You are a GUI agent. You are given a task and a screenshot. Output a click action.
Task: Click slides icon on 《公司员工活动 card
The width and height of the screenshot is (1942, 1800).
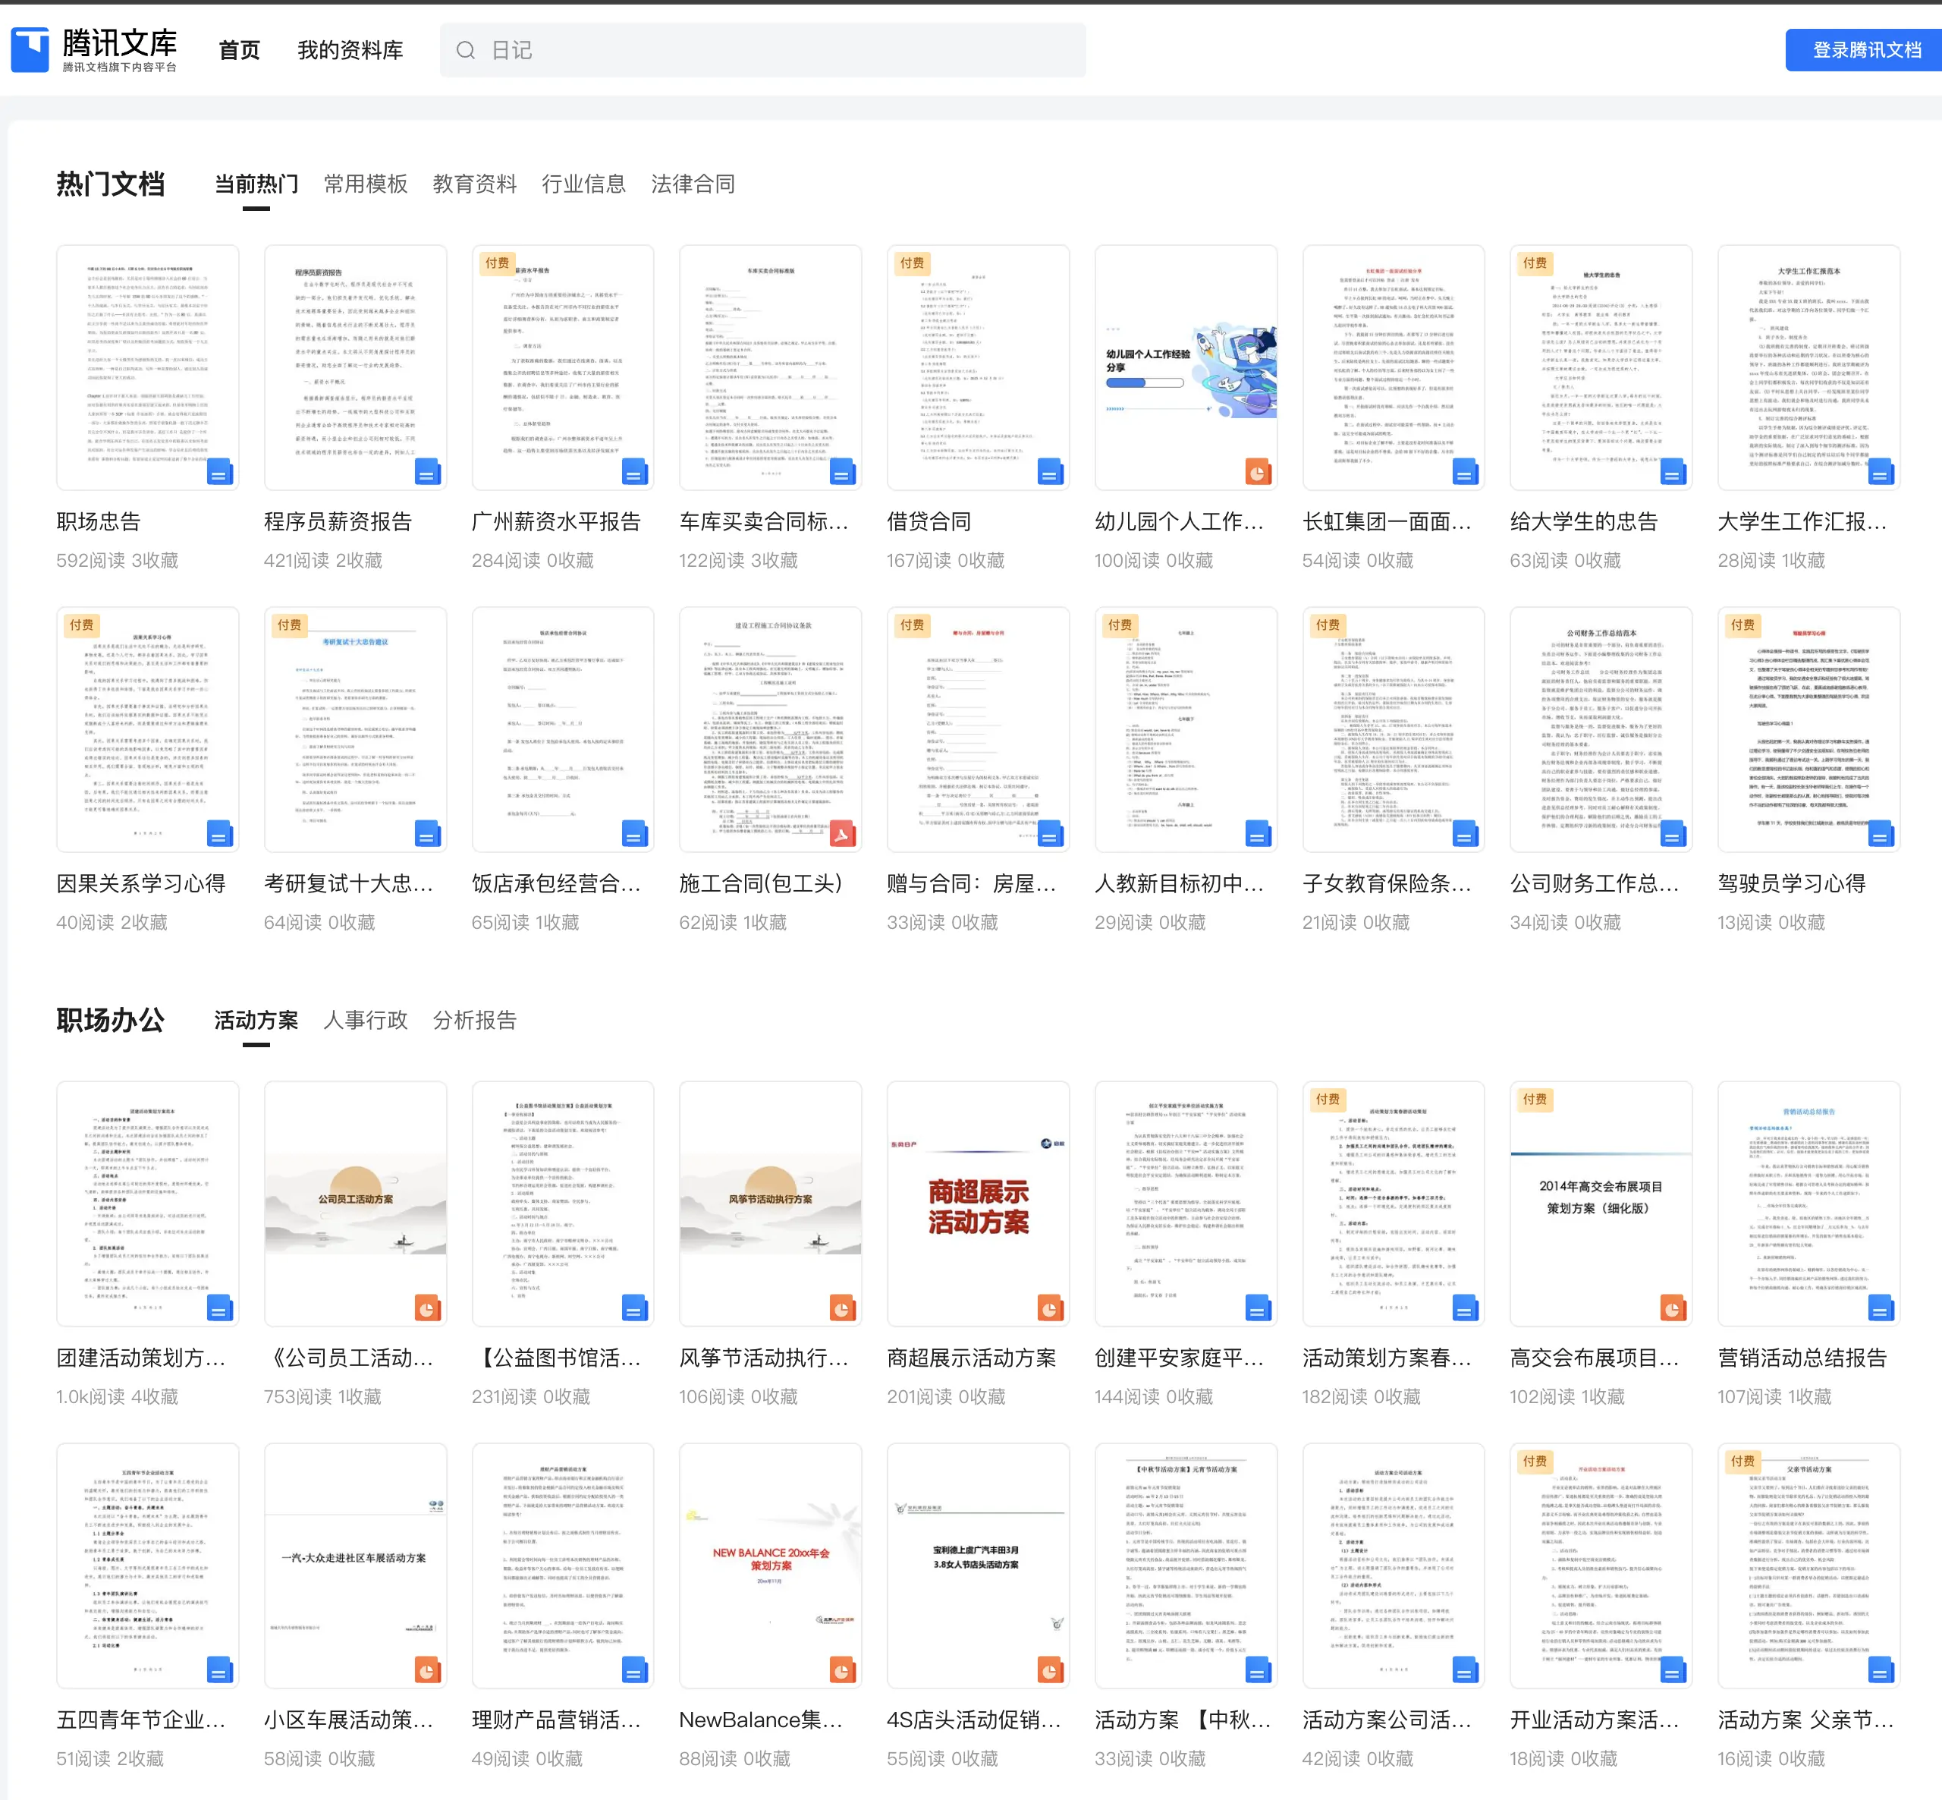coord(427,1308)
